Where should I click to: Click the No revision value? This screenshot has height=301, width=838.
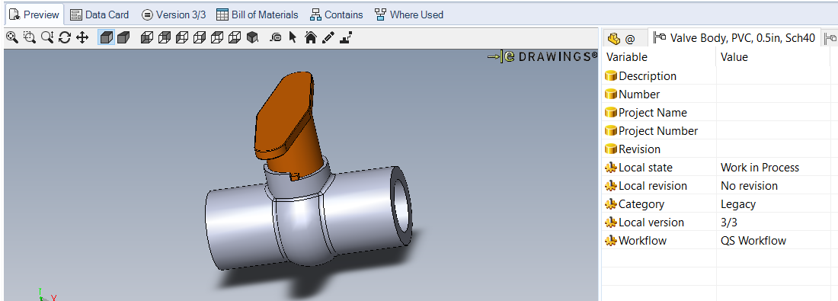point(749,185)
